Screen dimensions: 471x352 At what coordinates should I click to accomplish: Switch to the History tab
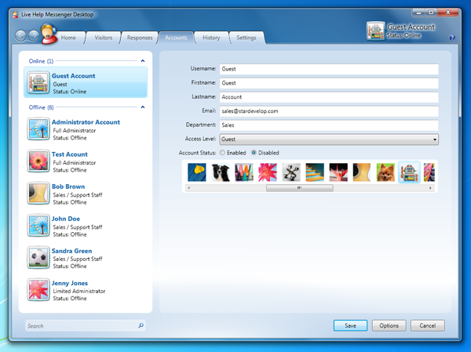[x=211, y=38]
